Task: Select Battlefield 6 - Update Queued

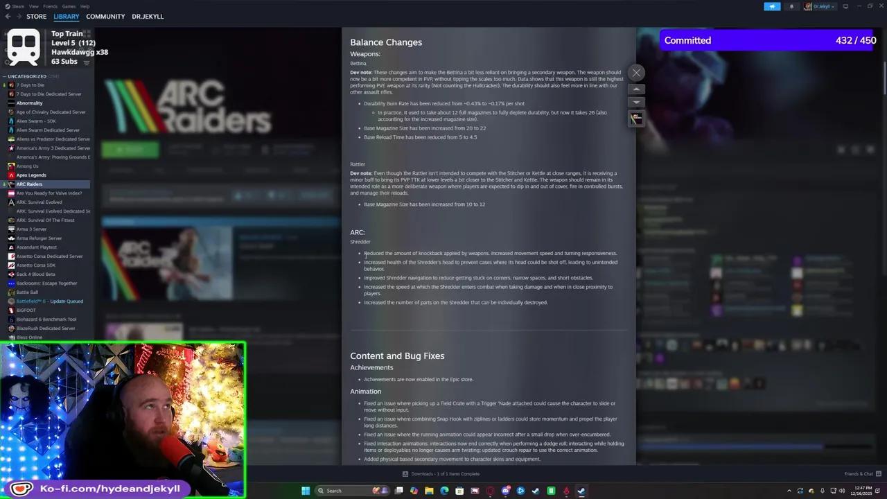Action: tap(50, 301)
